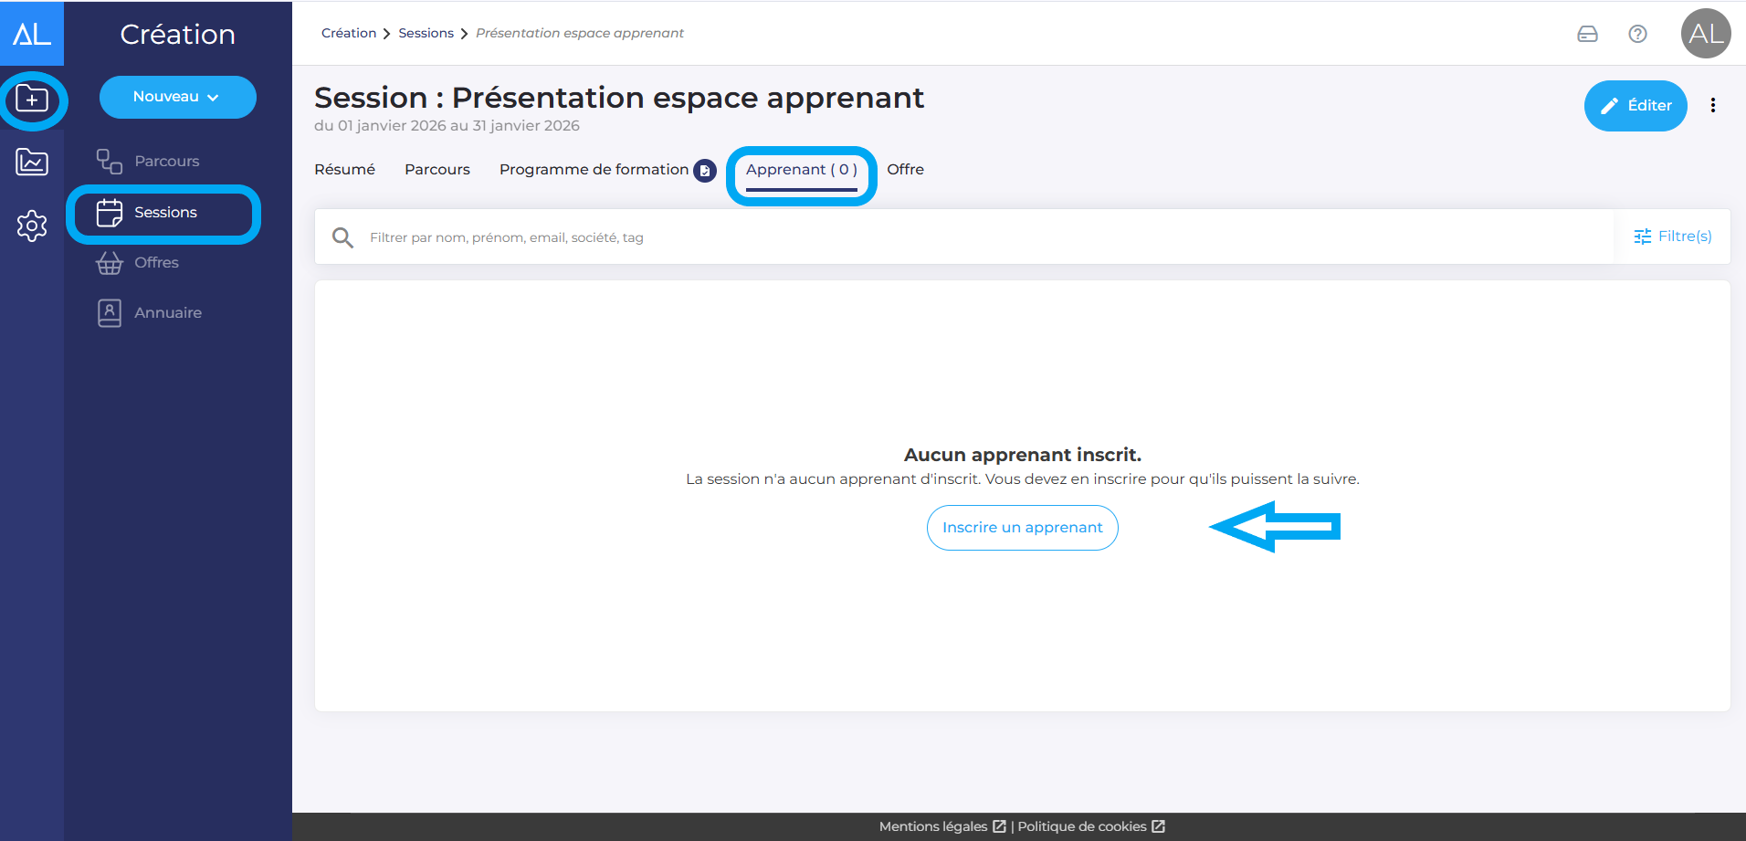Open the AL user avatar menu
Screen dimensions: 1746x841
1705,34
